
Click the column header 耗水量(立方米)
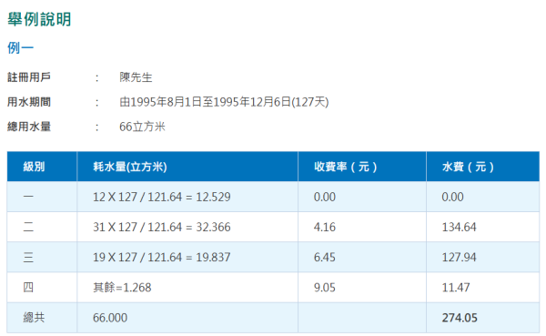point(130,167)
